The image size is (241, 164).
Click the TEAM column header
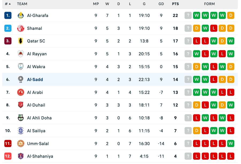pyautogui.click(x=22, y=4)
